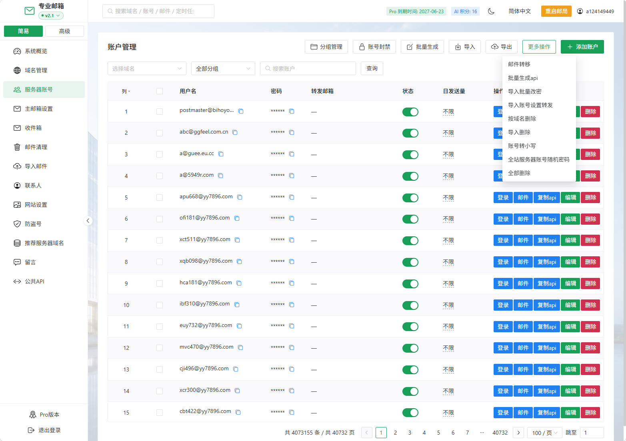Click the 添加账户 add account button

(582, 47)
